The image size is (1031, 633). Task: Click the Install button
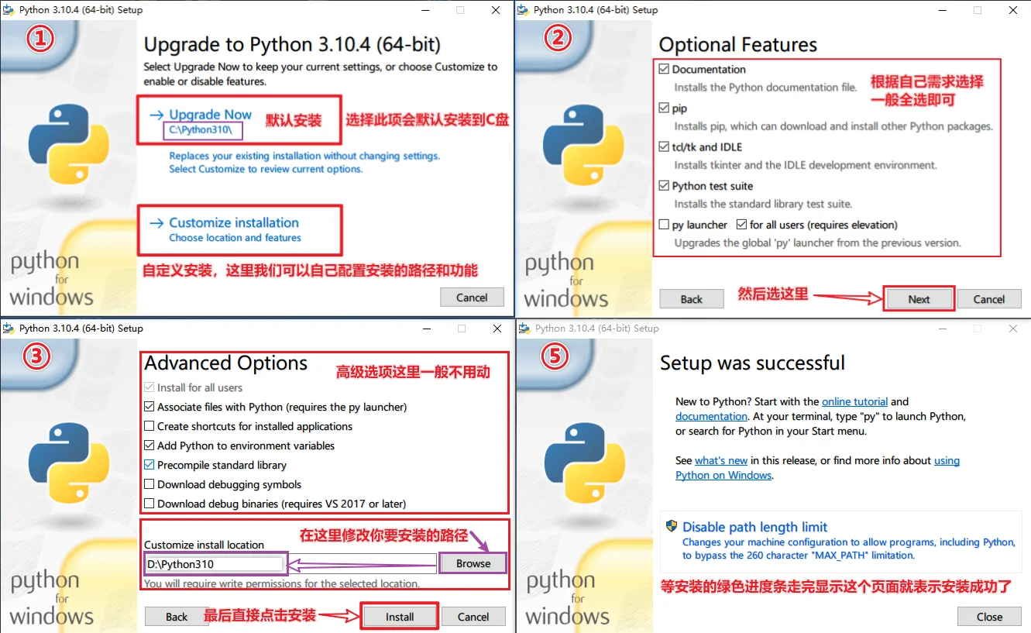[x=400, y=617]
